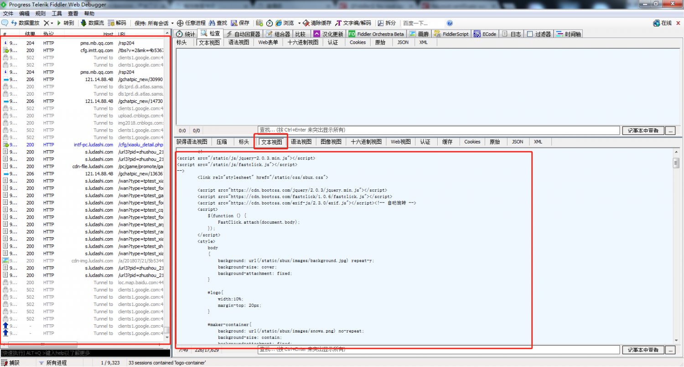Image resolution: width=684 pixels, height=367 pixels.
Task: Click the 百度一下 search input field
Action: coord(422,23)
